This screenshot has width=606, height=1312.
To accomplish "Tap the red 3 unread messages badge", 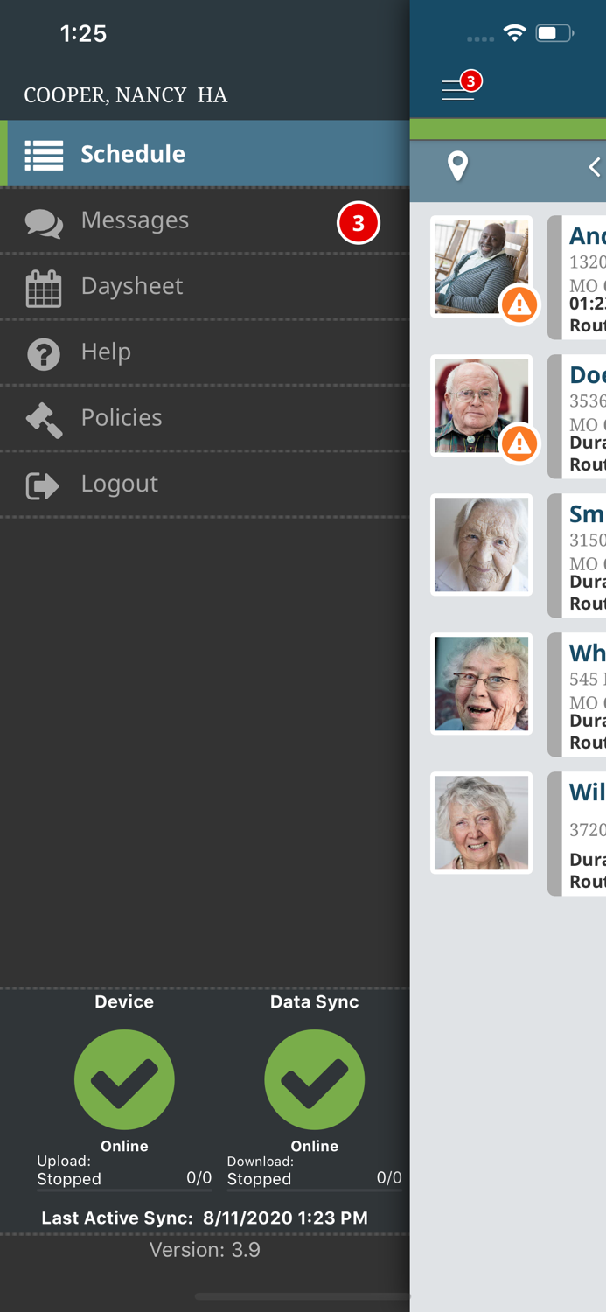I will pos(359,223).
